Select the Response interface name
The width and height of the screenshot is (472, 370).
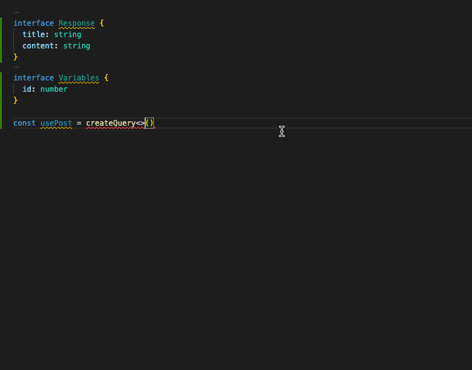click(77, 23)
